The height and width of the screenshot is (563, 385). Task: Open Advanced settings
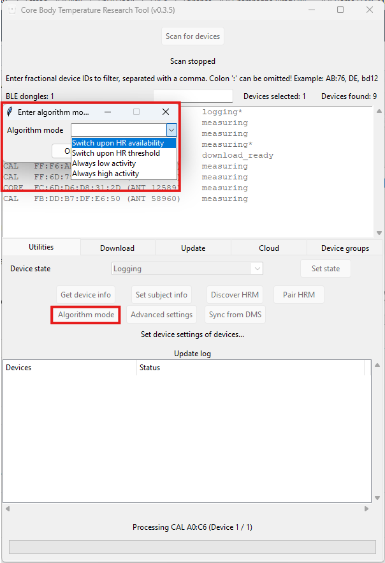click(x=162, y=315)
